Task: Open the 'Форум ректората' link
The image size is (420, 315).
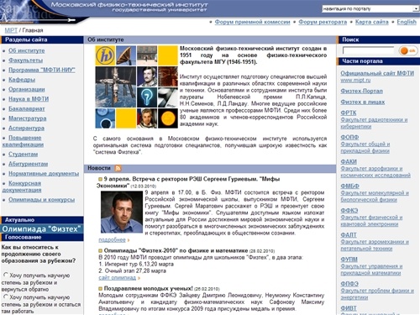Action: [323, 22]
